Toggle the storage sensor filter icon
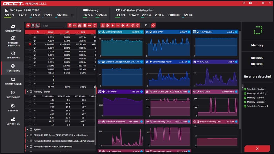This screenshot has height=154, width=274. (x=85, y=26)
